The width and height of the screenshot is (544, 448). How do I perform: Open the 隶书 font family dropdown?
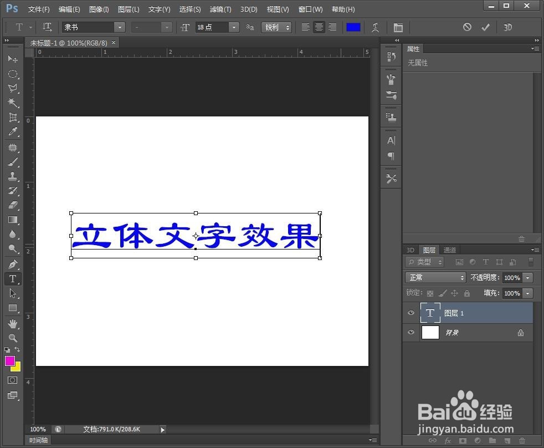(x=120, y=27)
